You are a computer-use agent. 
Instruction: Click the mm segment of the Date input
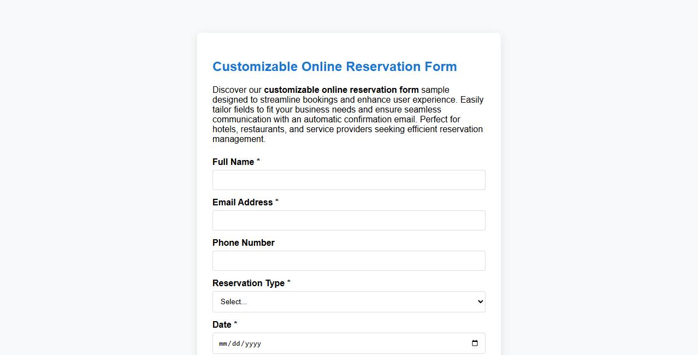222,344
